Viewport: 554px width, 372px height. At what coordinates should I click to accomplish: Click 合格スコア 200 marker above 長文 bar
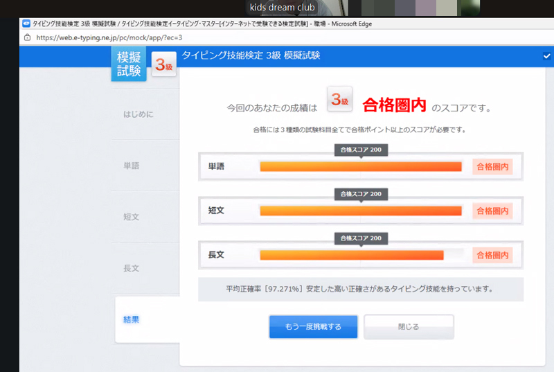point(361,238)
